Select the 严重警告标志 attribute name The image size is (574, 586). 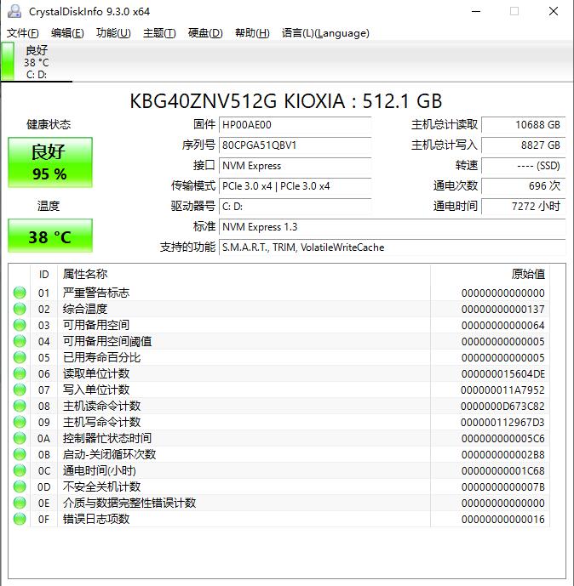pyautogui.click(x=96, y=293)
